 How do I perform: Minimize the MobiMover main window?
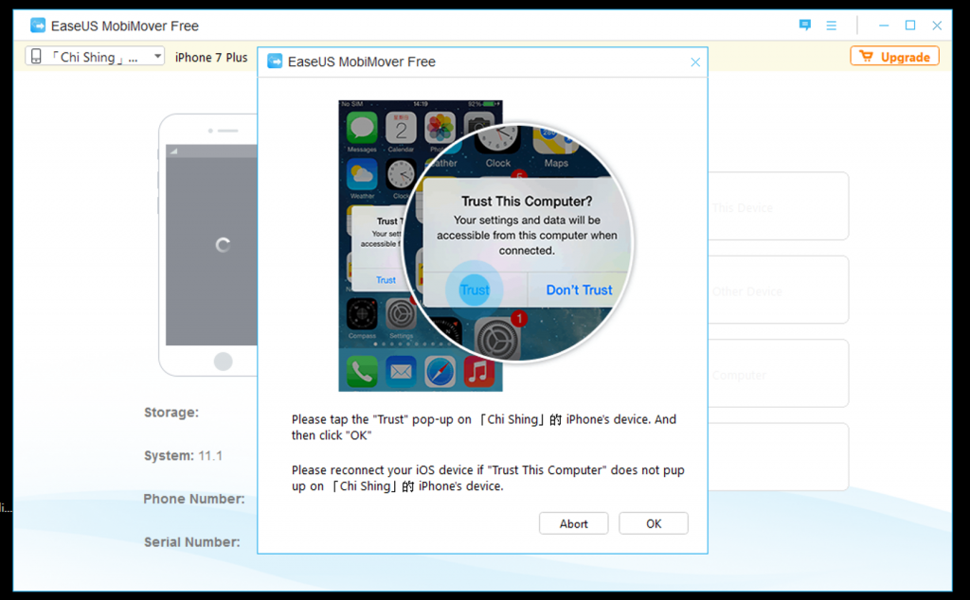click(x=884, y=26)
